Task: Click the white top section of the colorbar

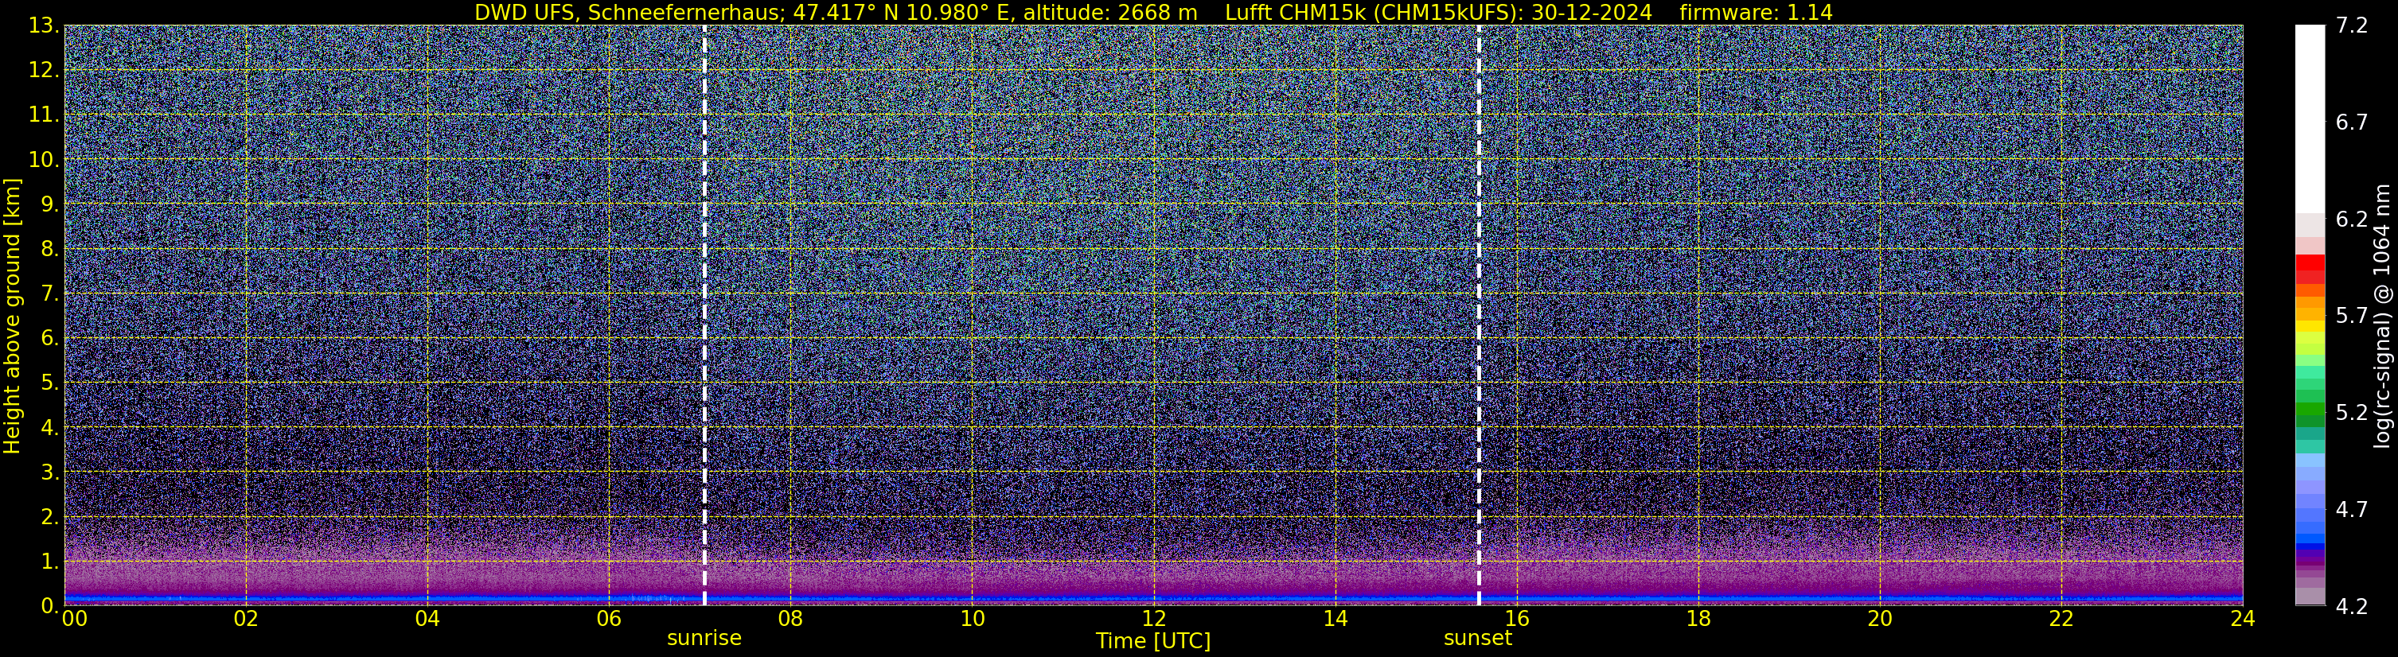Action: pyautogui.click(x=2310, y=119)
